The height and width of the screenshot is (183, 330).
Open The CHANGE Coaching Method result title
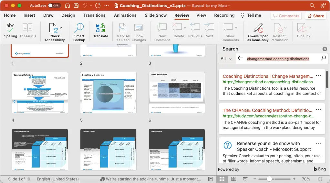[267, 110]
